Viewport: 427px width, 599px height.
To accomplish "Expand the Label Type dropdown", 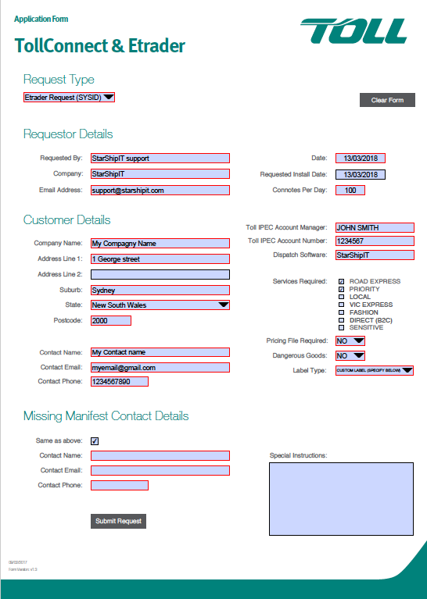I will click(x=375, y=370).
